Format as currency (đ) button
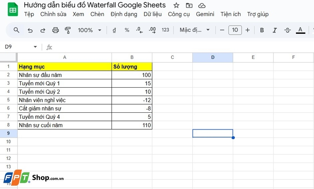Viewport: 314px width, 189px height. [x=114, y=30]
